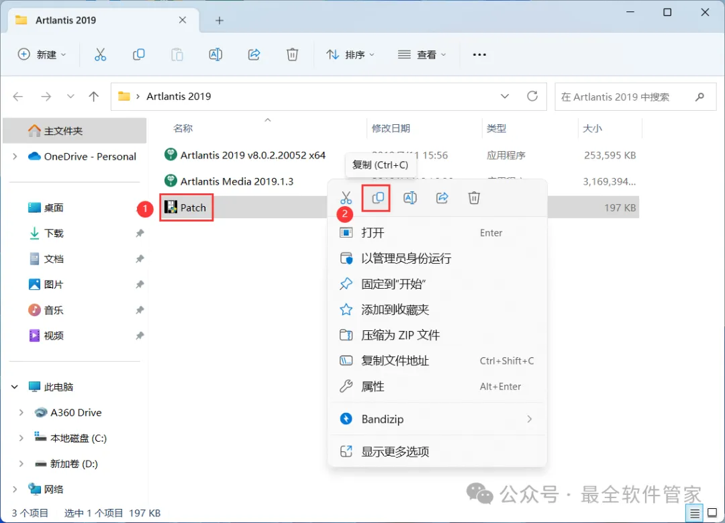Open the Bandizip submenu
The width and height of the screenshot is (725, 523).
point(437,419)
